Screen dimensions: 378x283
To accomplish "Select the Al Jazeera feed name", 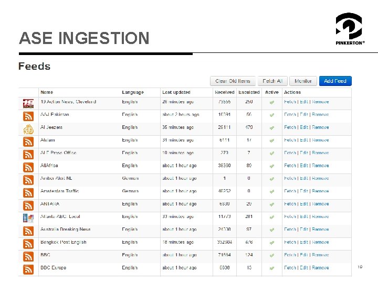I will coord(51,127).
